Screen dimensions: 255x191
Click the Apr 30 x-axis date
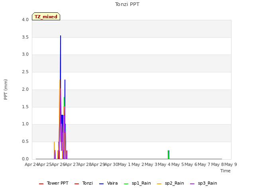(x=112, y=164)
